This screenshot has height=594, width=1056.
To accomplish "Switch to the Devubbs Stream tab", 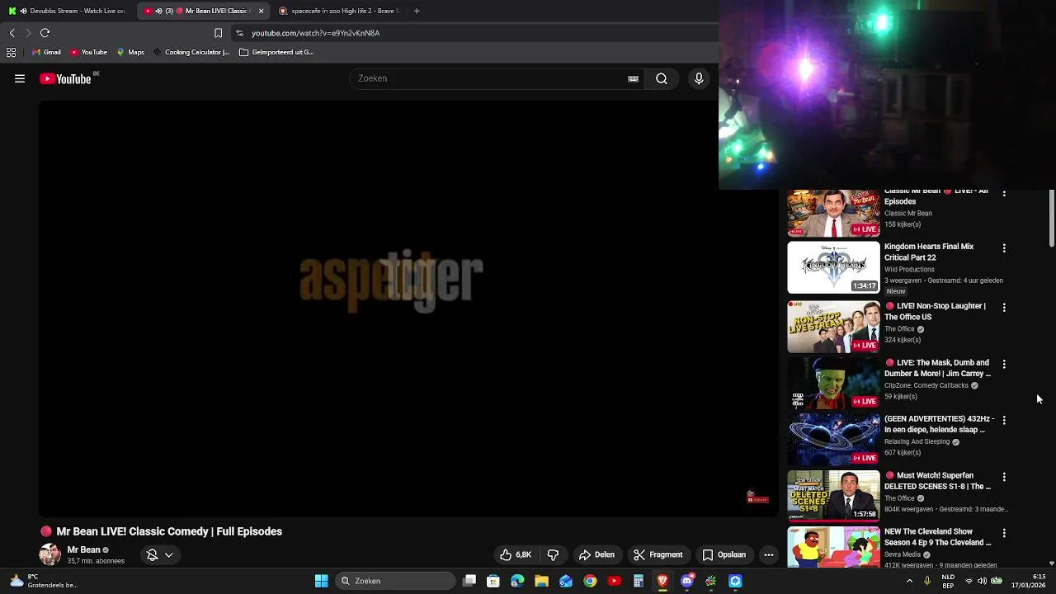I will tap(68, 11).
